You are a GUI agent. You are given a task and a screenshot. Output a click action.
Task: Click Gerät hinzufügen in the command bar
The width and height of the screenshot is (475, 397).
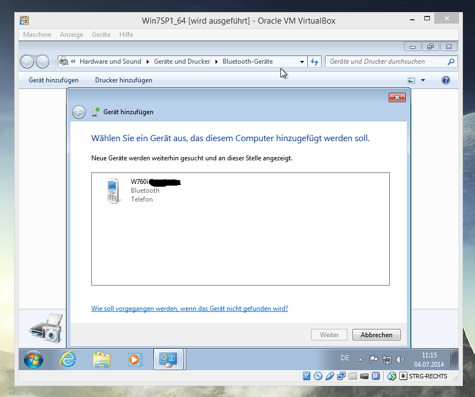click(54, 80)
